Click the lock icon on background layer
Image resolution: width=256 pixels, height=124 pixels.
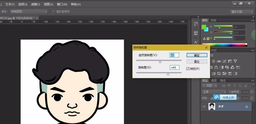[247, 107]
